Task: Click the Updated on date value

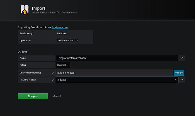Action: [x=67, y=41]
